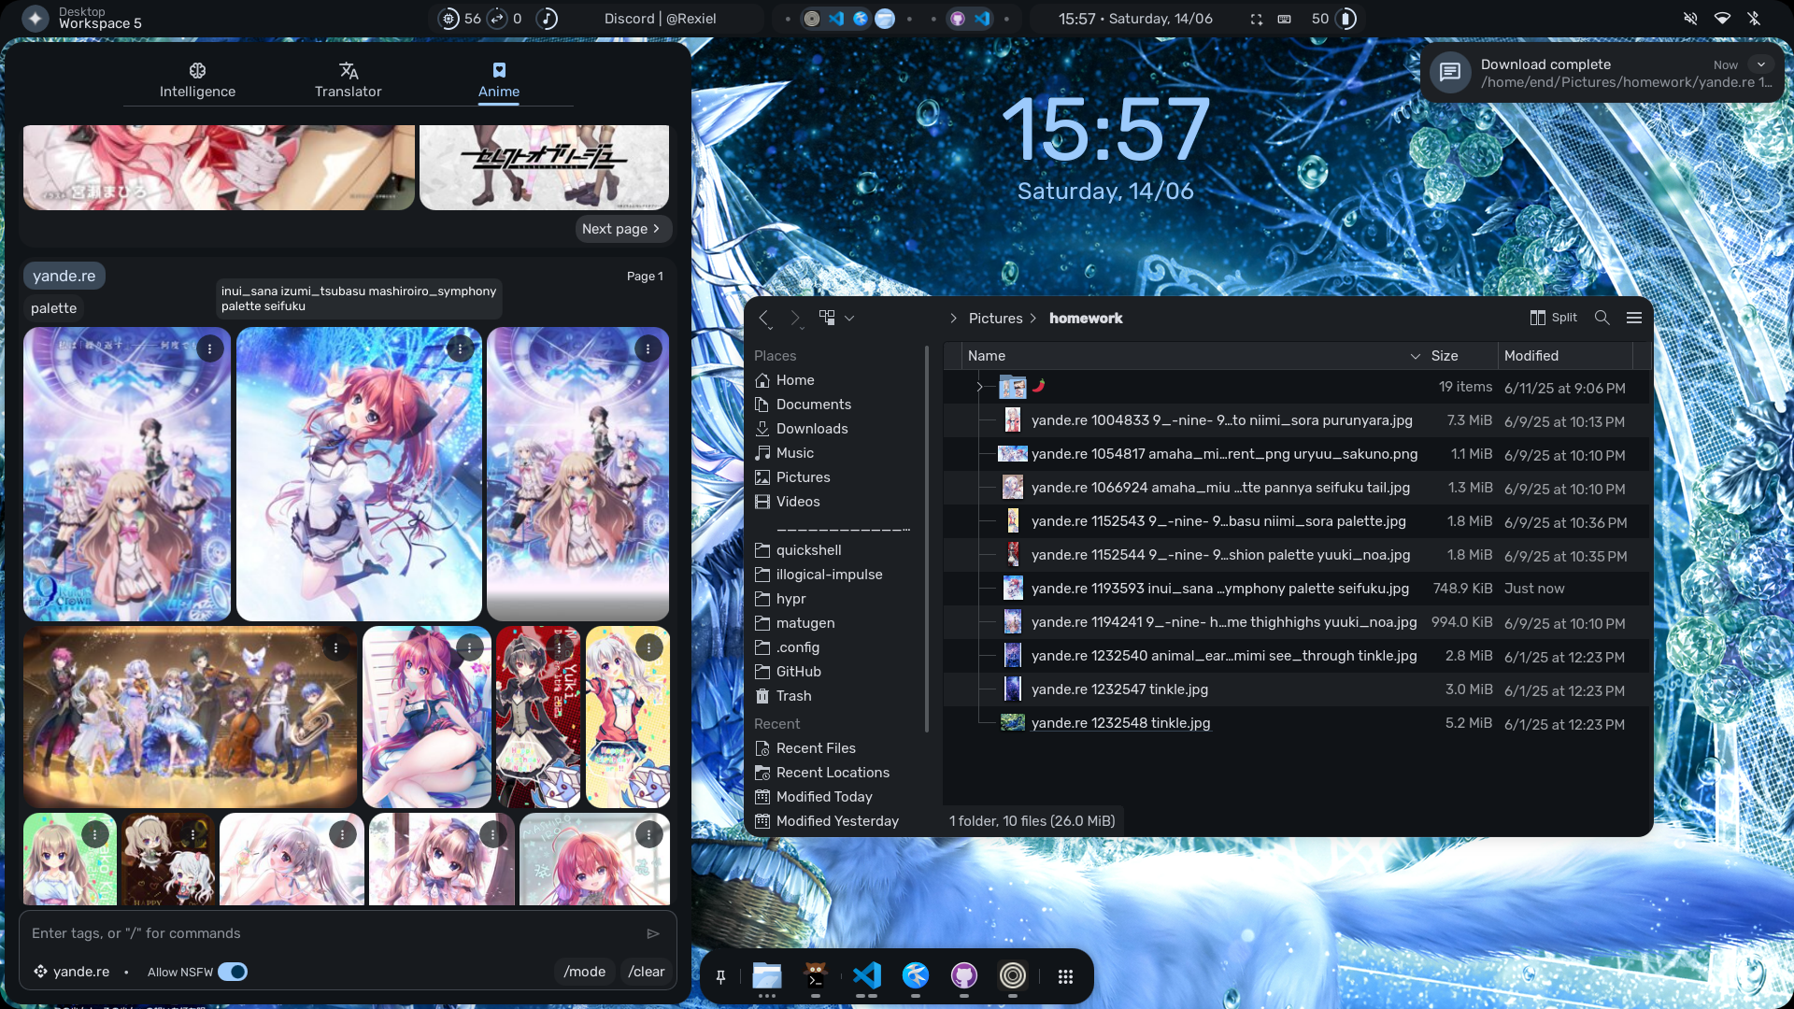Image resolution: width=1794 pixels, height=1009 pixels.
Task: Open VS Code from the dock
Action: [x=866, y=975]
